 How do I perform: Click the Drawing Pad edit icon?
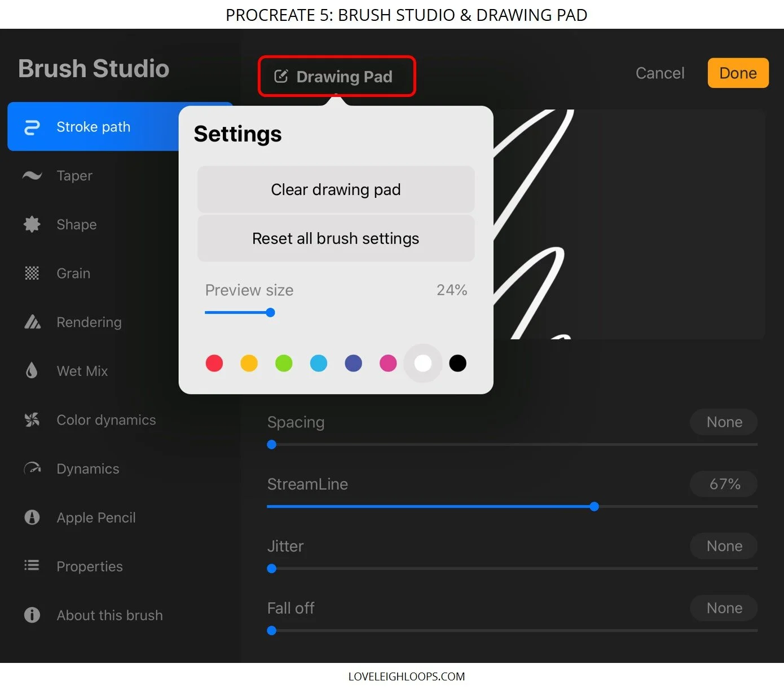281,76
